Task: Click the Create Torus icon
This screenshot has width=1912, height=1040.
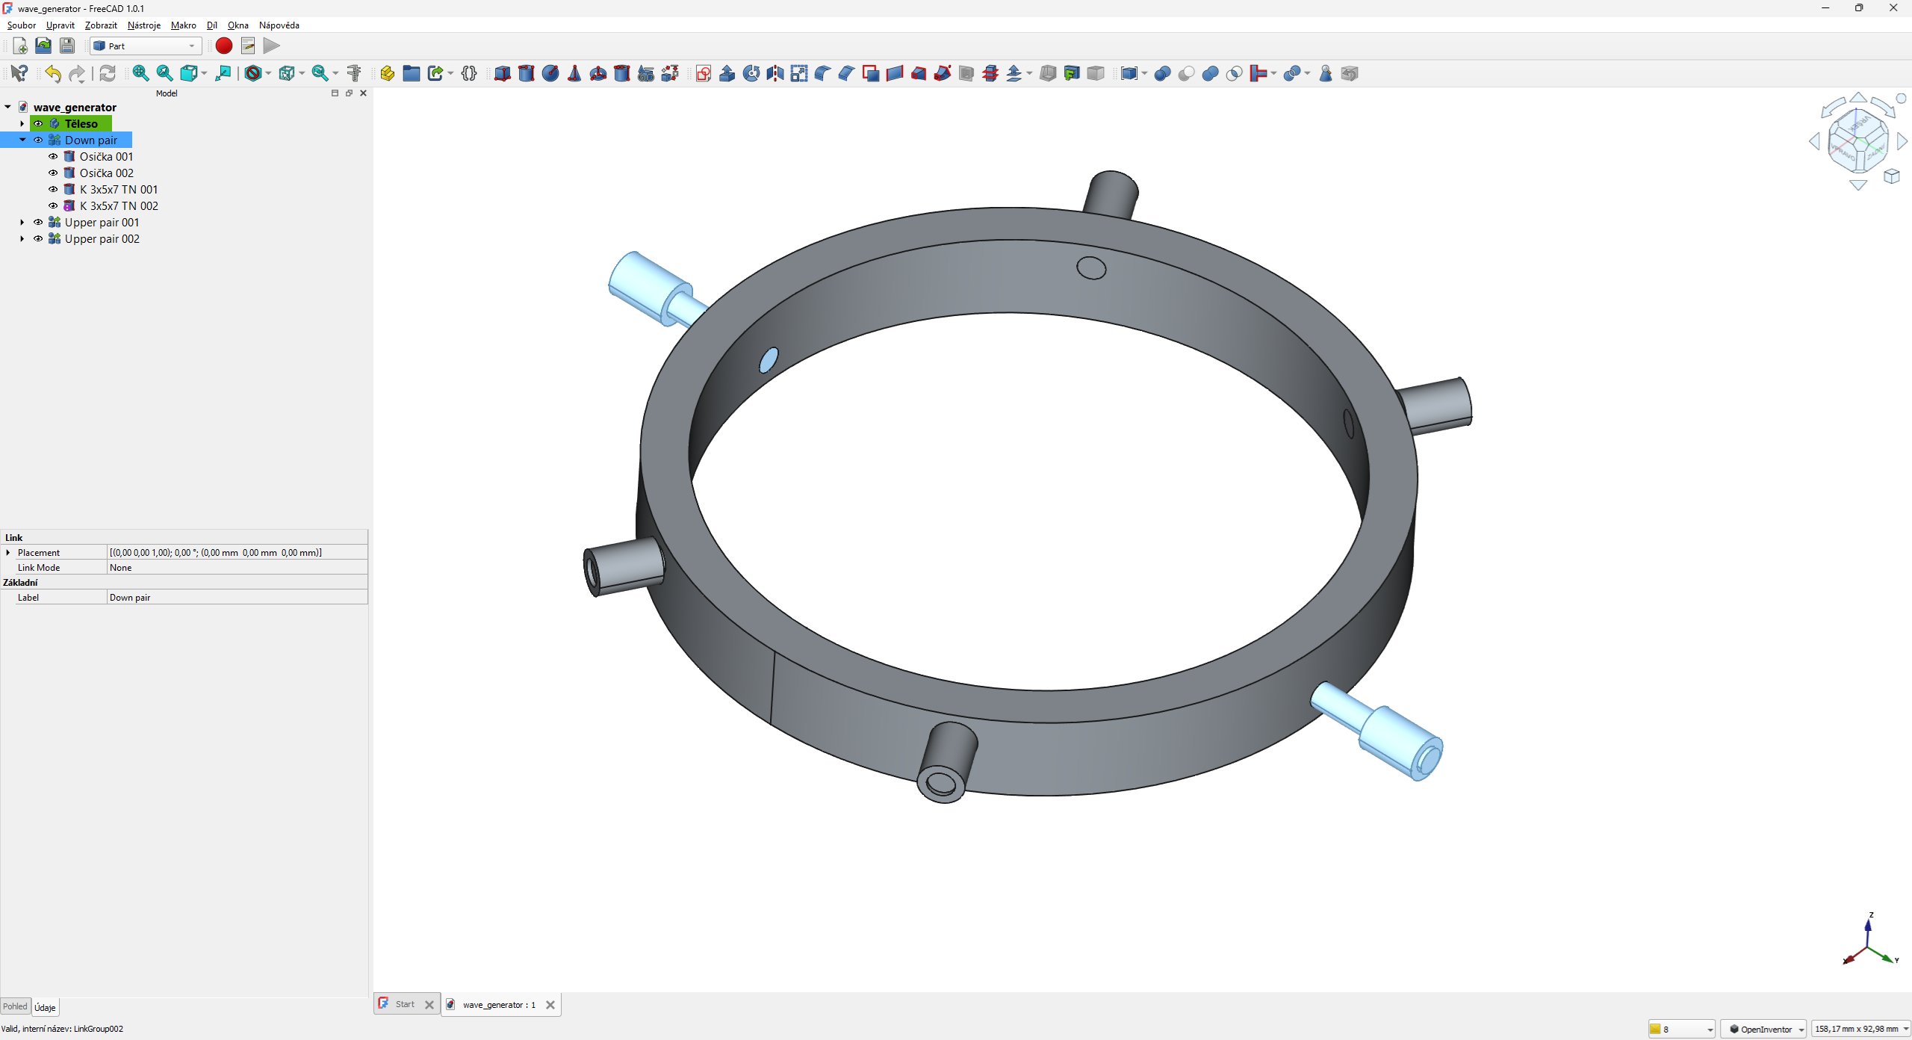Action: pos(598,73)
